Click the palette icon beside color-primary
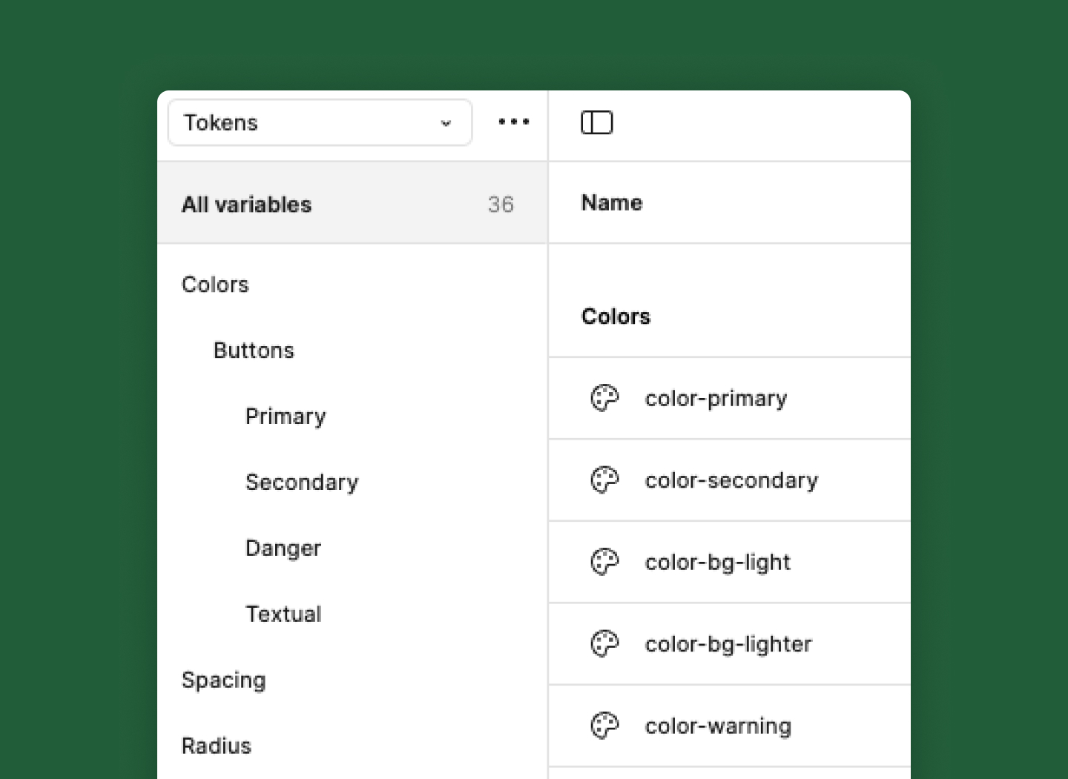The image size is (1068, 779). 604,398
